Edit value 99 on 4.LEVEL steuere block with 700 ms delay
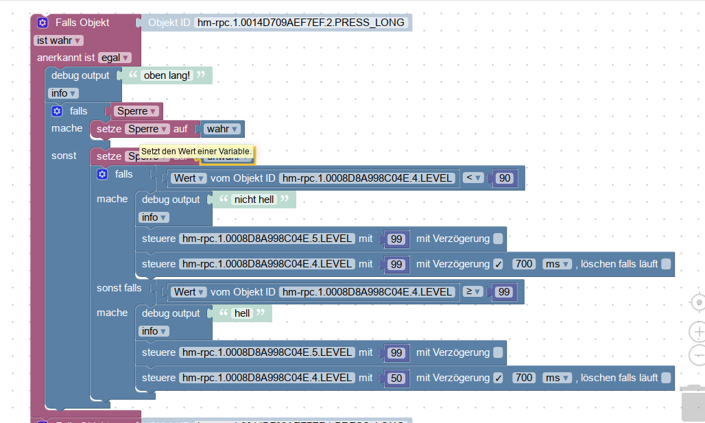 point(396,265)
